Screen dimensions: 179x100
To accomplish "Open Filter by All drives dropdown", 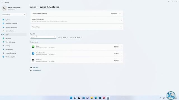I will click(x=76, y=38).
